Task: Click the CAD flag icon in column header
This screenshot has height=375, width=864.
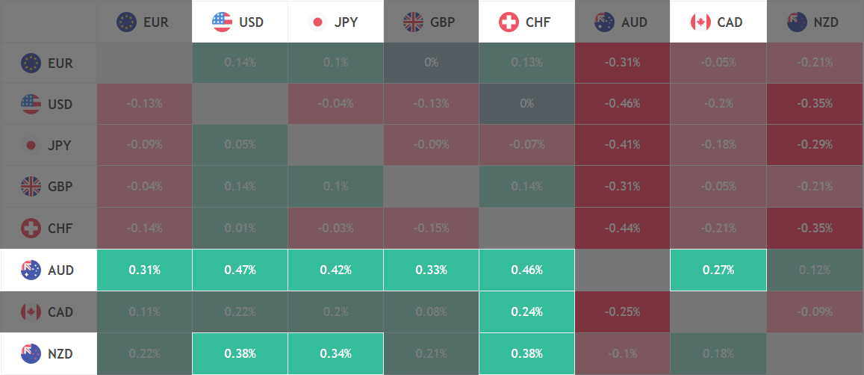Action: [x=700, y=22]
